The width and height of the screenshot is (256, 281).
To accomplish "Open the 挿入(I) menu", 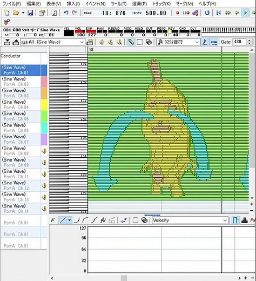I will tap(73, 4).
